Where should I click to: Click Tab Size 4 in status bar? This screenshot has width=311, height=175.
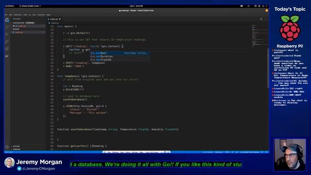[219, 152]
